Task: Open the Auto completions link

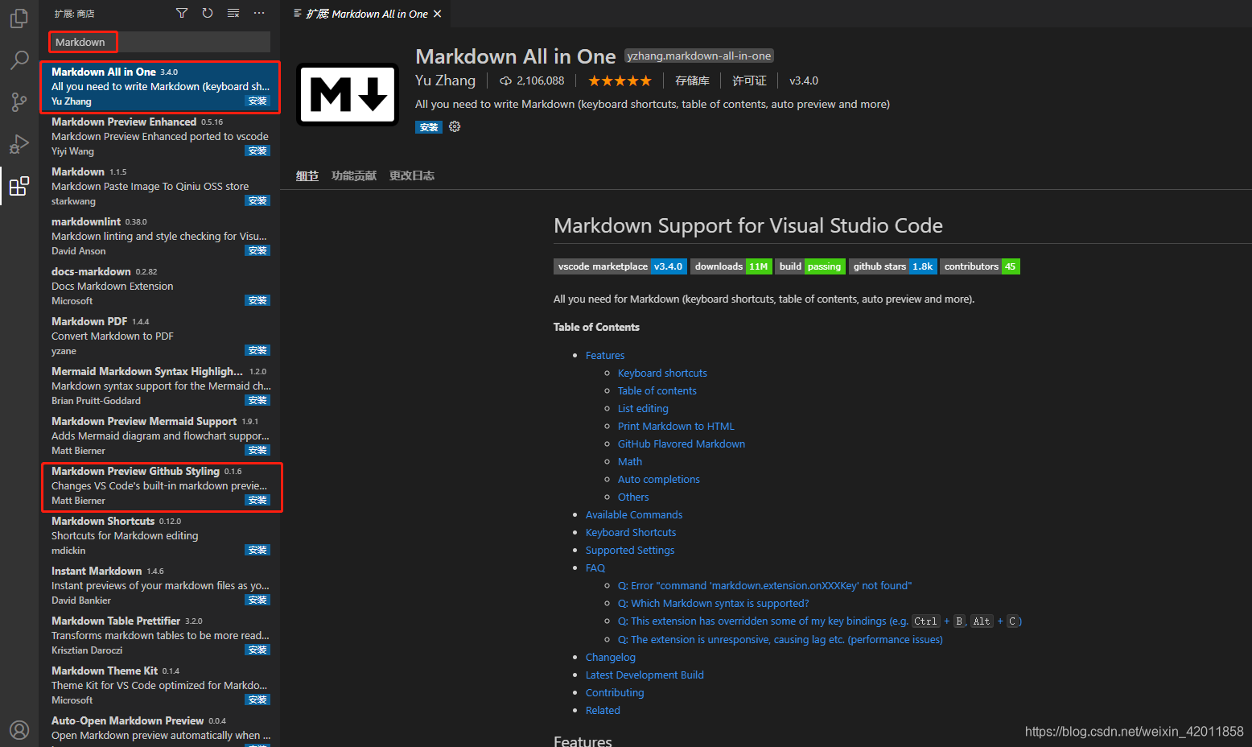Action: (659, 479)
